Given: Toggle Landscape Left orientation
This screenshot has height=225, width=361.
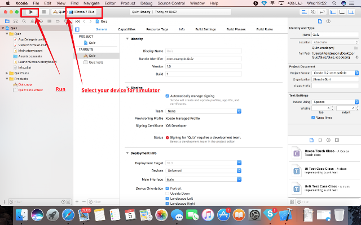Looking at the screenshot, I should pos(168,199).
